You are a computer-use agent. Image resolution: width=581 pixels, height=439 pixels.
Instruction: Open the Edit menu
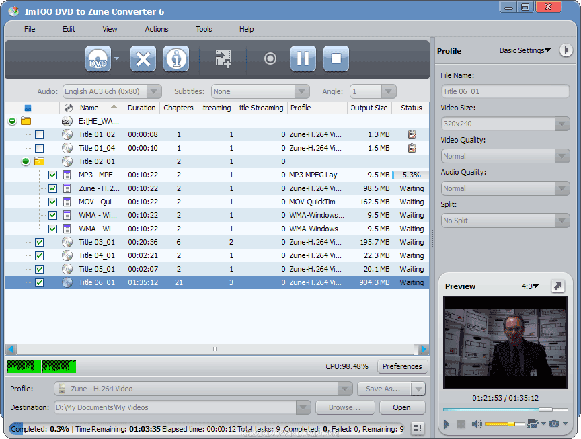coord(69,29)
